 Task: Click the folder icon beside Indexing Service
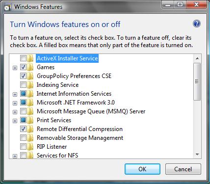coord(30,85)
